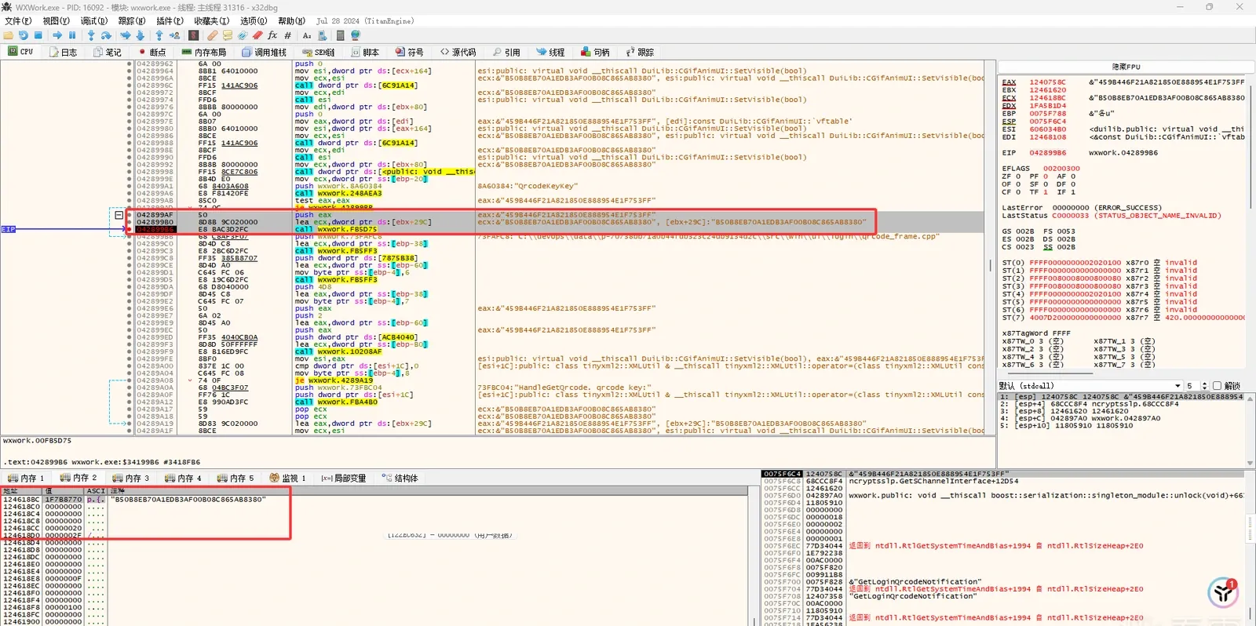Open the 线程 tab
The height and width of the screenshot is (626, 1256).
click(x=550, y=53)
